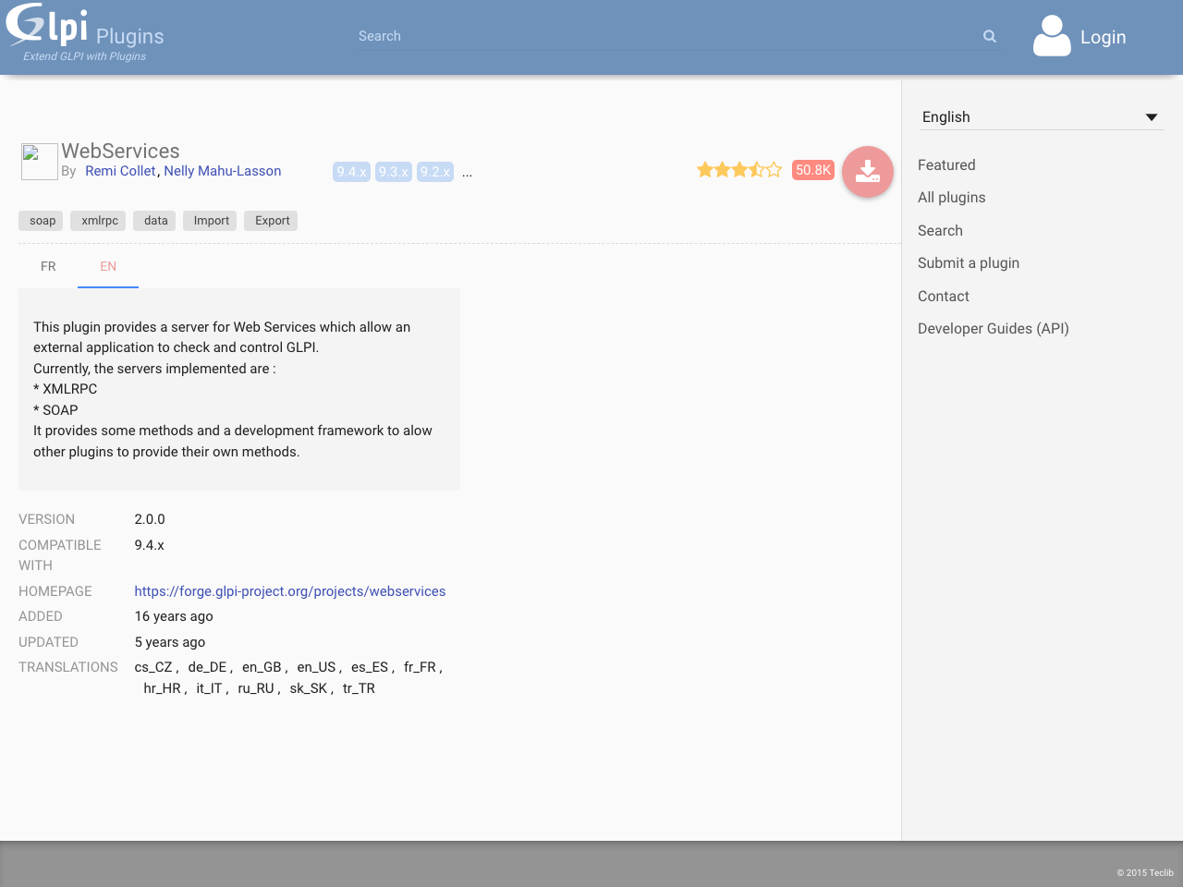Click inside the search input field
This screenshot has height=887, width=1183.
coord(647,36)
